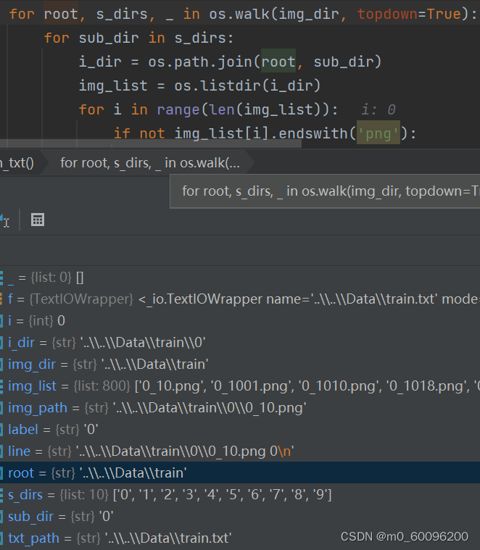
Task: Select the 'for root, s_dirs' breadcrumb item
Action: (150, 163)
